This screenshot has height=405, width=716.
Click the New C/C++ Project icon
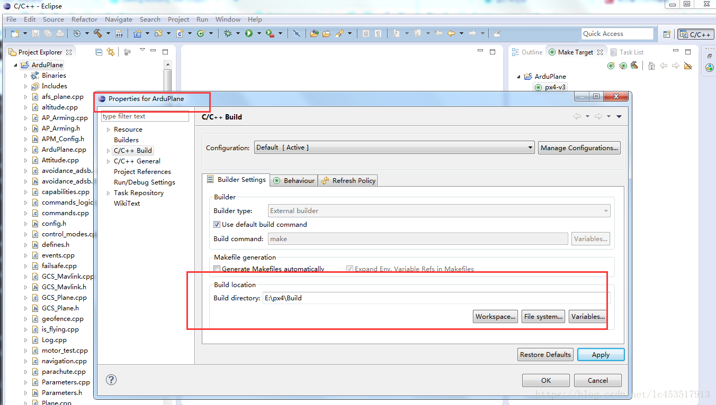tap(138, 33)
